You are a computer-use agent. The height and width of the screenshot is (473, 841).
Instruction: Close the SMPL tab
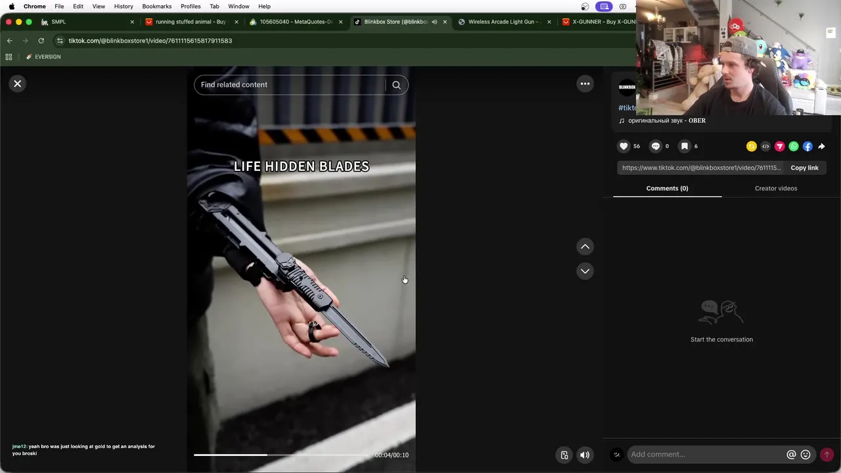coord(132,22)
